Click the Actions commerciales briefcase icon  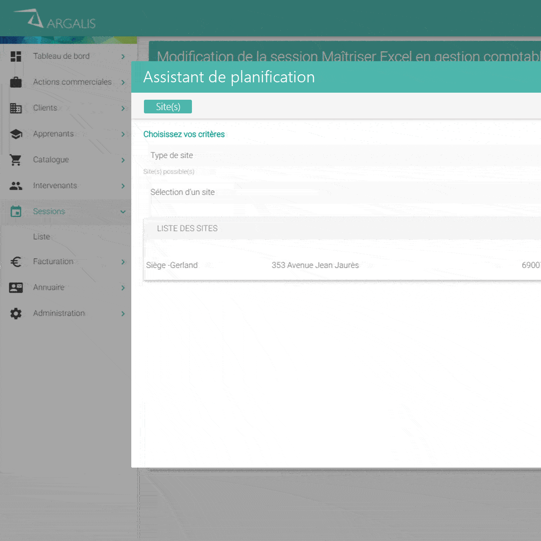tap(16, 82)
